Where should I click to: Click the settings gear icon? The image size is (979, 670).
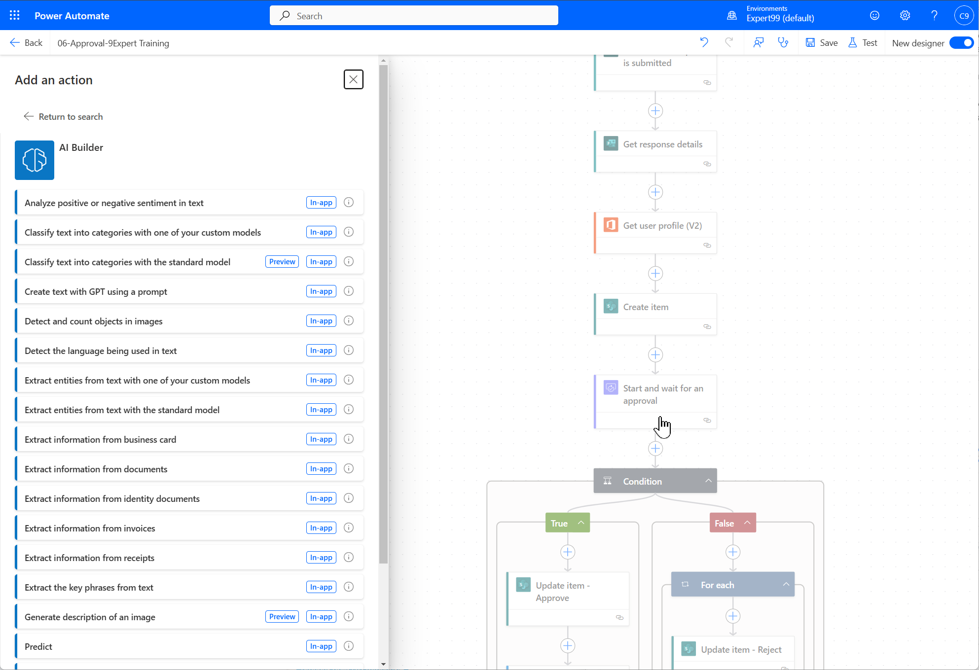click(x=905, y=15)
